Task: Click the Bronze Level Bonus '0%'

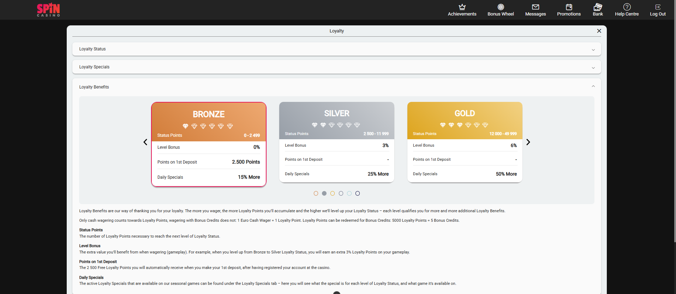Action: 257,147
